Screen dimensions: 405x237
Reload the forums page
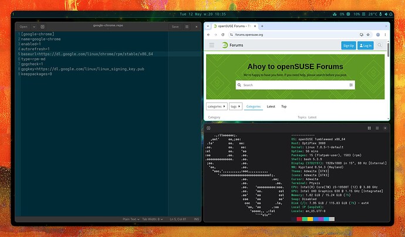coord(222,35)
